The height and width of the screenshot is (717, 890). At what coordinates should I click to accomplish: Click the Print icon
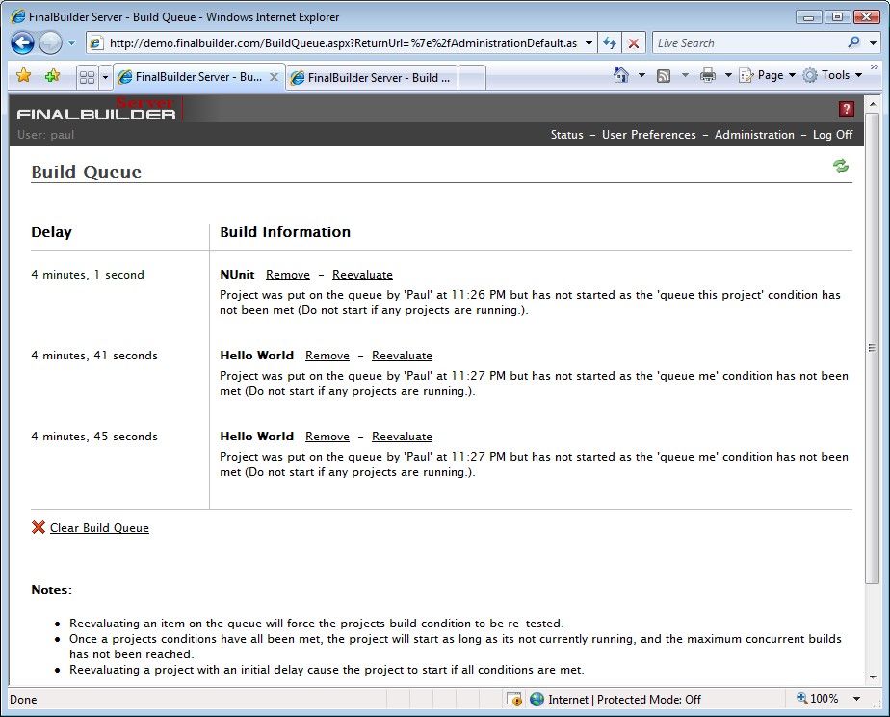tap(708, 75)
